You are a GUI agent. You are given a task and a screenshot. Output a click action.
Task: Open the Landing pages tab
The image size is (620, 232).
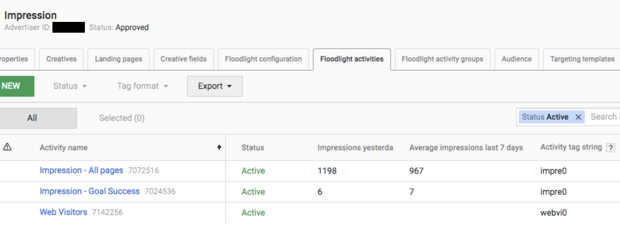119,59
